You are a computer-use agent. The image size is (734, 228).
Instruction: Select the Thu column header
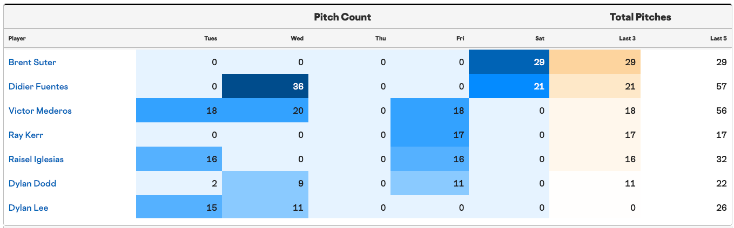click(x=381, y=38)
